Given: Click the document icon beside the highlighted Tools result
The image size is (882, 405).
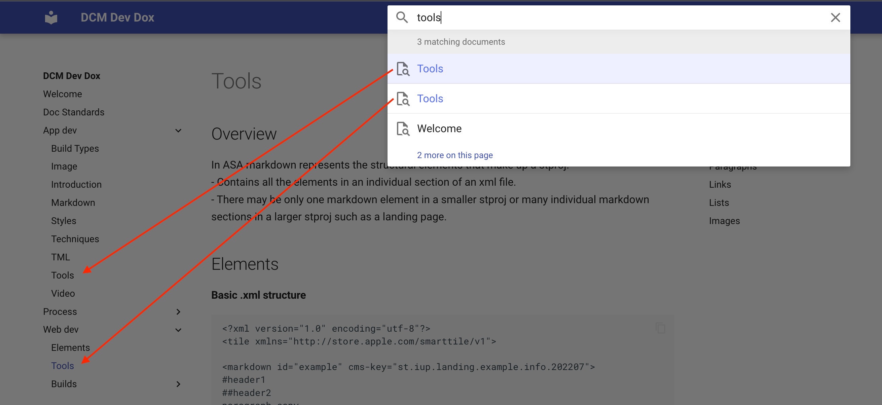Looking at the screenshot, I should 403,69.
